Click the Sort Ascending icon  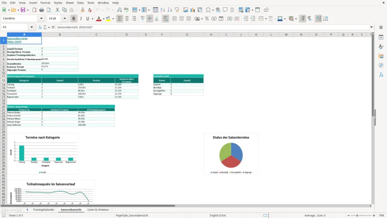tap(163, 10)
